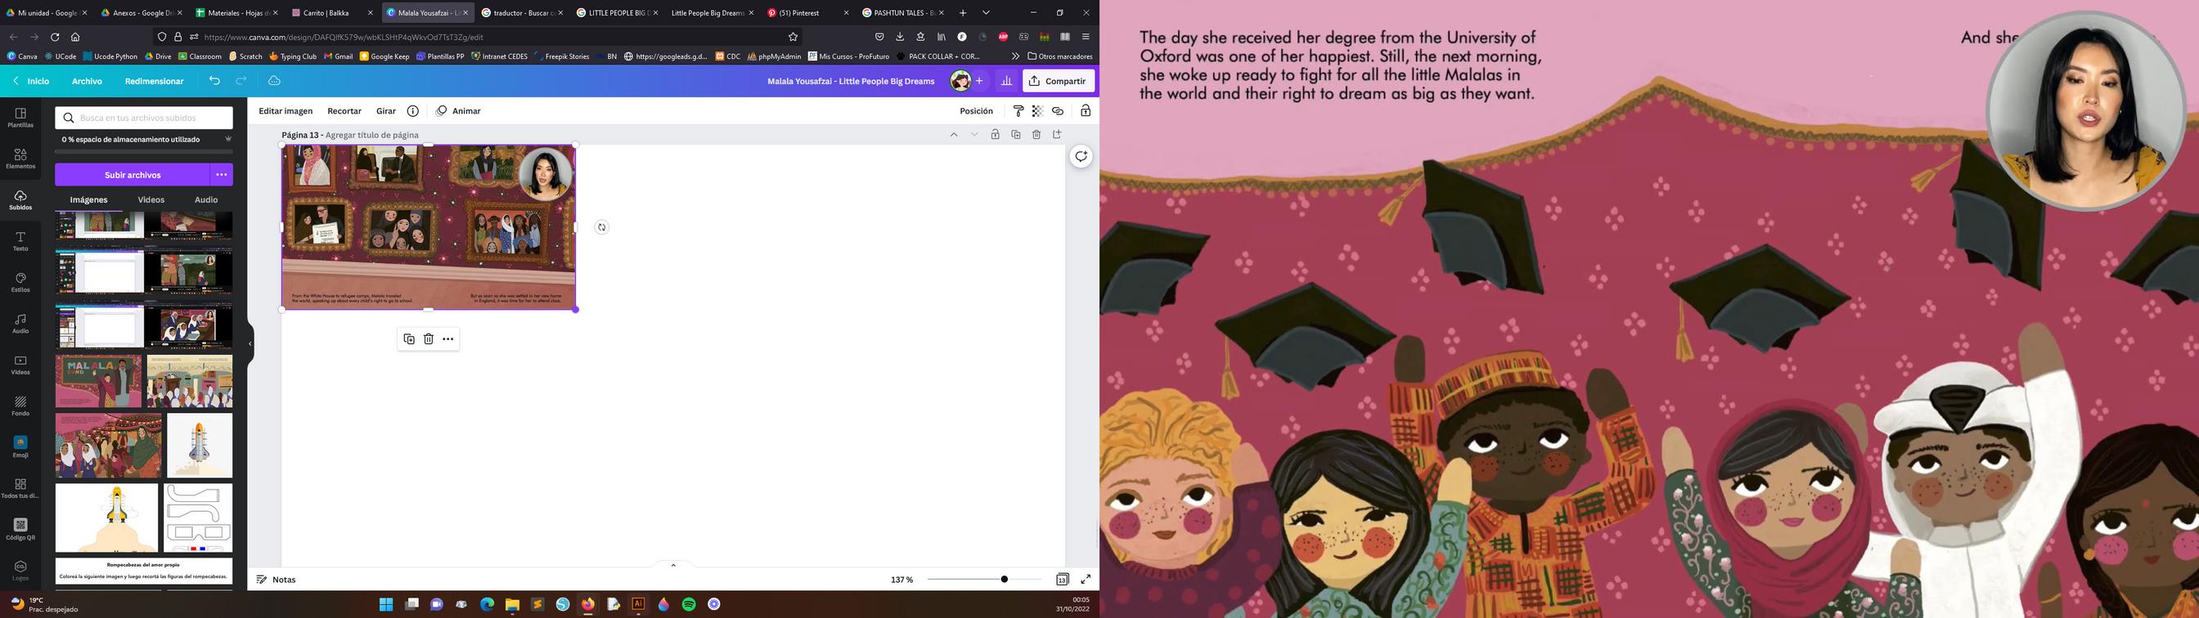
Task: Open the Elementos sidebar panel
Action: click(20, 159)
